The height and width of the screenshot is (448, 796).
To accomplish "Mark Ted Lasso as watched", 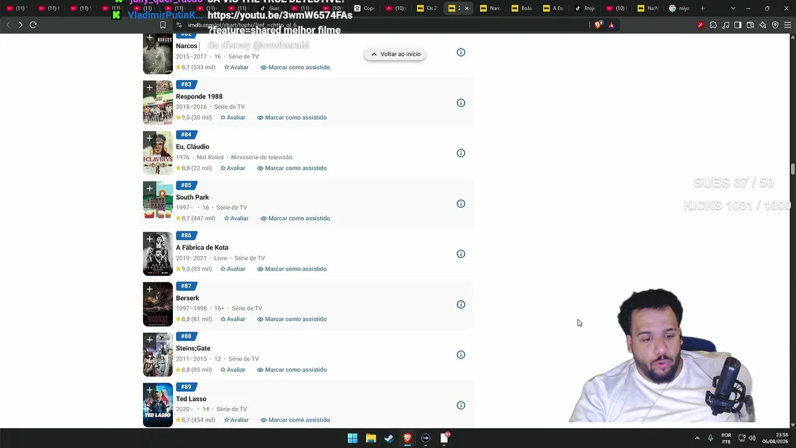I will tap(295, 420).
